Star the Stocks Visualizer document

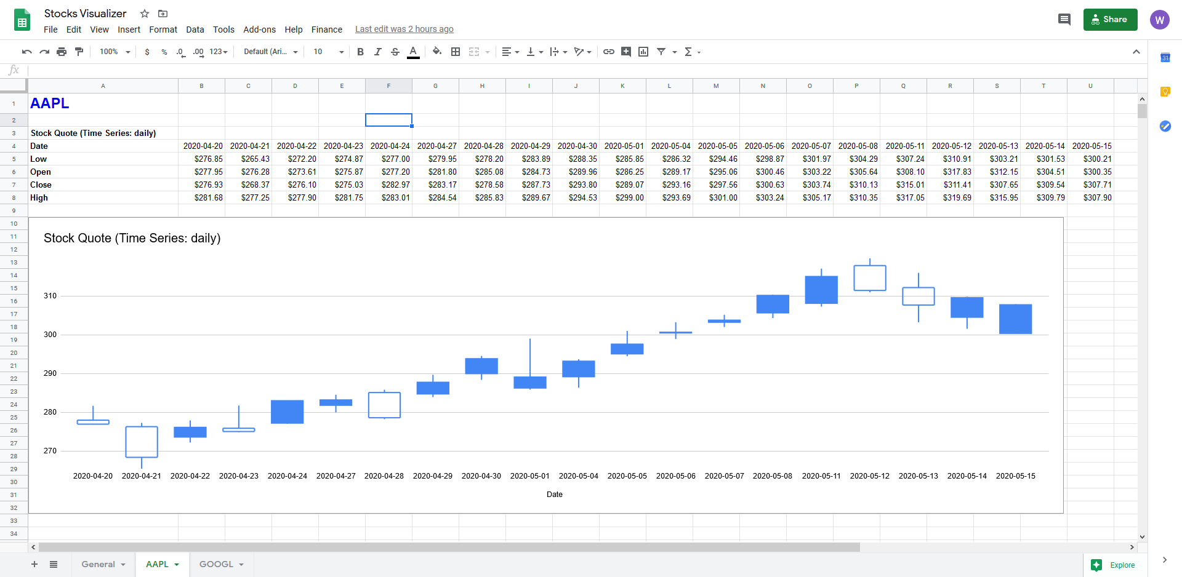click(x=145, y=14)
